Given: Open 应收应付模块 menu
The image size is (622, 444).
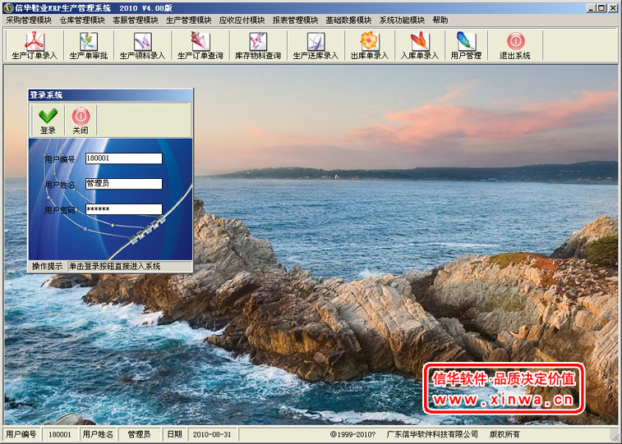Looking at the screenshot, I should (242, 21).
